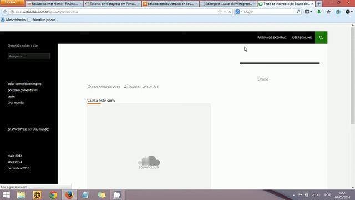This screenshot has height=200, width=355.
Task: Show hidden tray icons arrow
Action: coord(293,195)
